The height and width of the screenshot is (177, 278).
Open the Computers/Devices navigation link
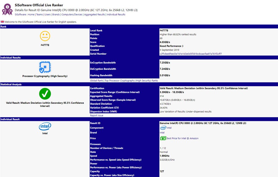pyautogui.click(x=72, y=14)
